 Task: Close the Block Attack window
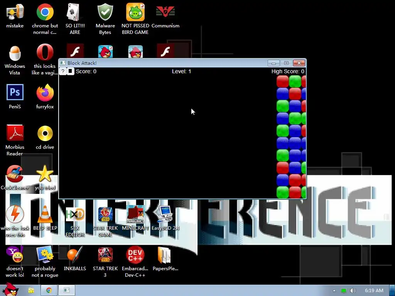pyautogui.click(x=299, y=63)
